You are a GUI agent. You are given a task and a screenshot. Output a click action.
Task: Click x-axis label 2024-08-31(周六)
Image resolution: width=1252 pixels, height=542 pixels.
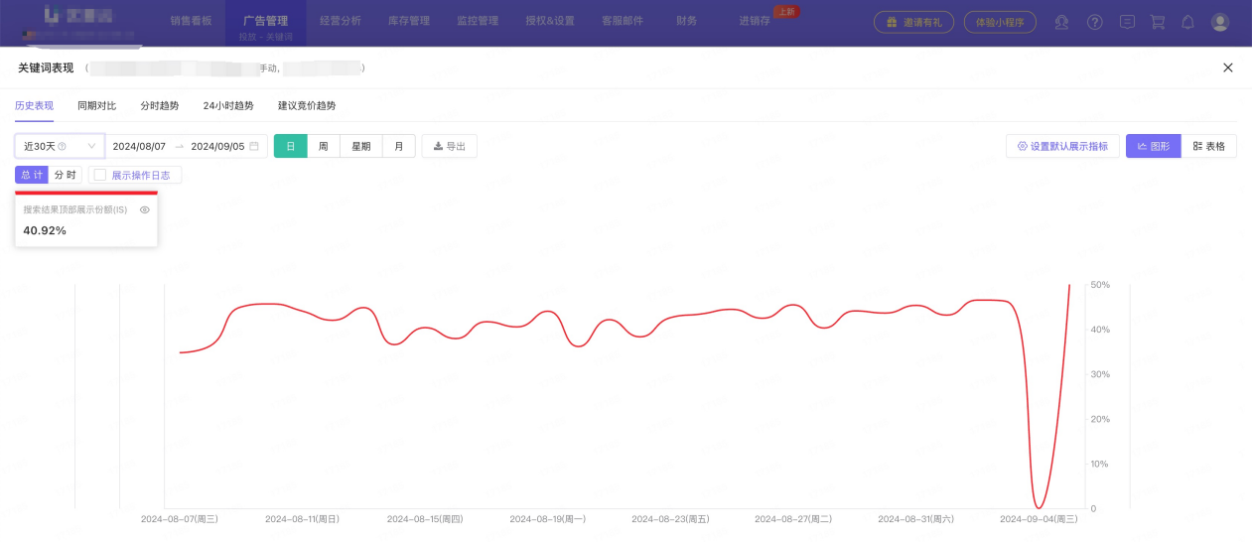tap(915, 519)
